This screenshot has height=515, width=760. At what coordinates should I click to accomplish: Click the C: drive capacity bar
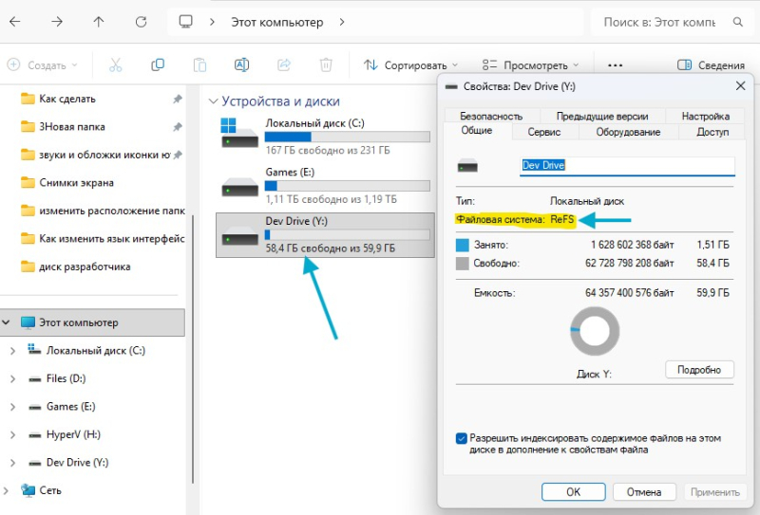[347, 137]
